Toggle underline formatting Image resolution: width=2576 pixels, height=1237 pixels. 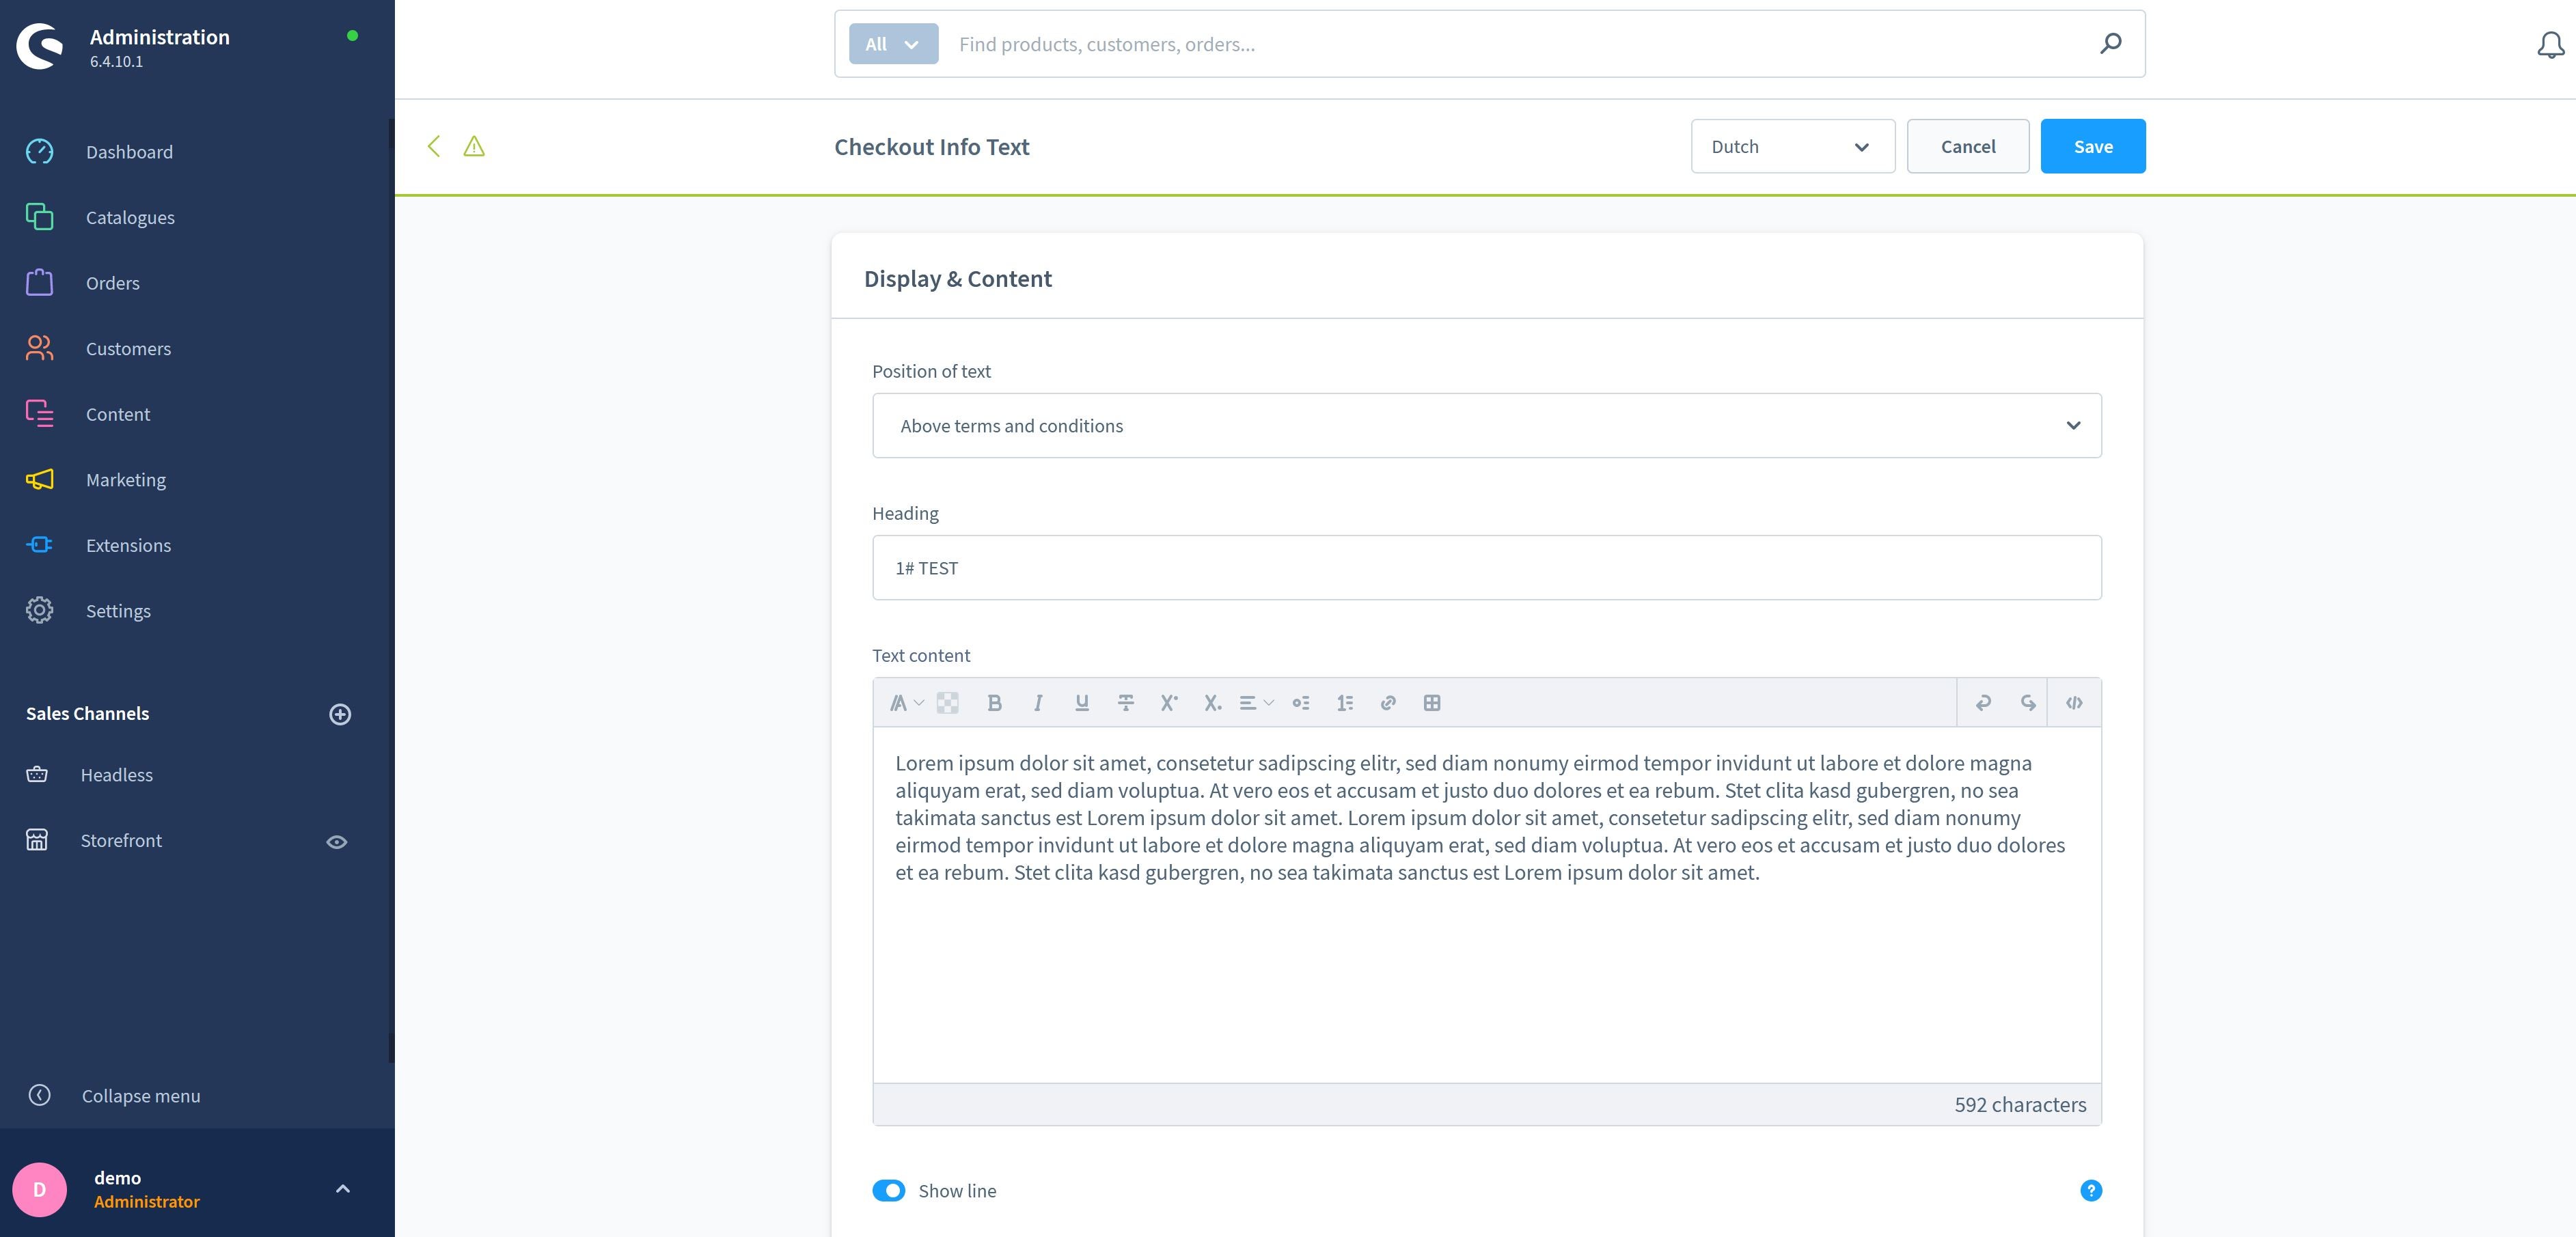[1082, 703]
